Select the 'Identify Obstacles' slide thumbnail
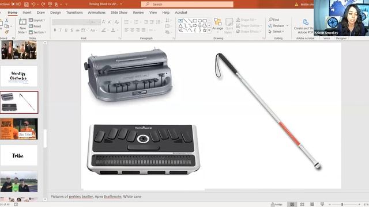Screen dimensions: 369x207 (x=19, y=76)
